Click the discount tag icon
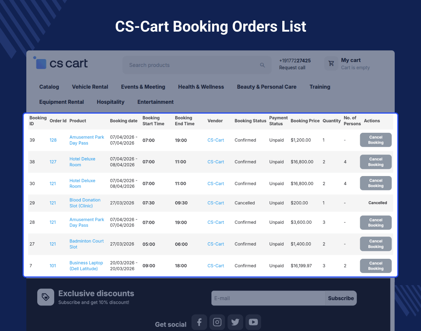The image size is (421, 331). click(x=45, y=297)
